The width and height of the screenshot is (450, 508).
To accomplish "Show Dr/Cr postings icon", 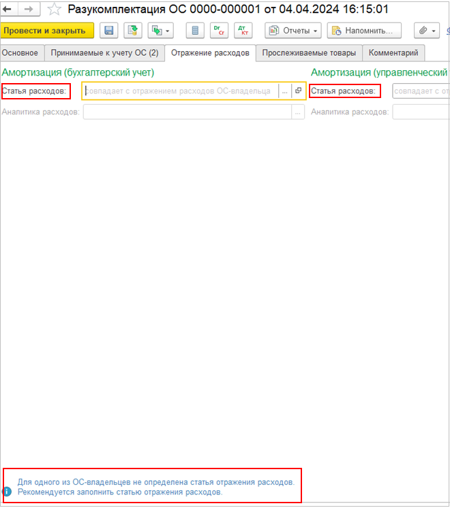I will 219,31.
